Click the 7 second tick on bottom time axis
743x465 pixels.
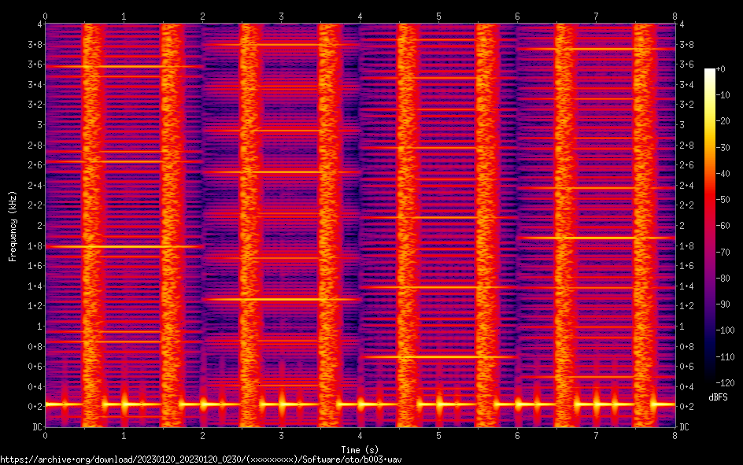(x=596, y=435)
